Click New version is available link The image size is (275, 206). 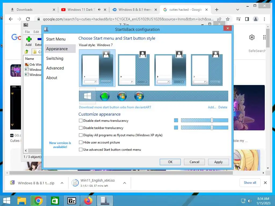[60, 145]
